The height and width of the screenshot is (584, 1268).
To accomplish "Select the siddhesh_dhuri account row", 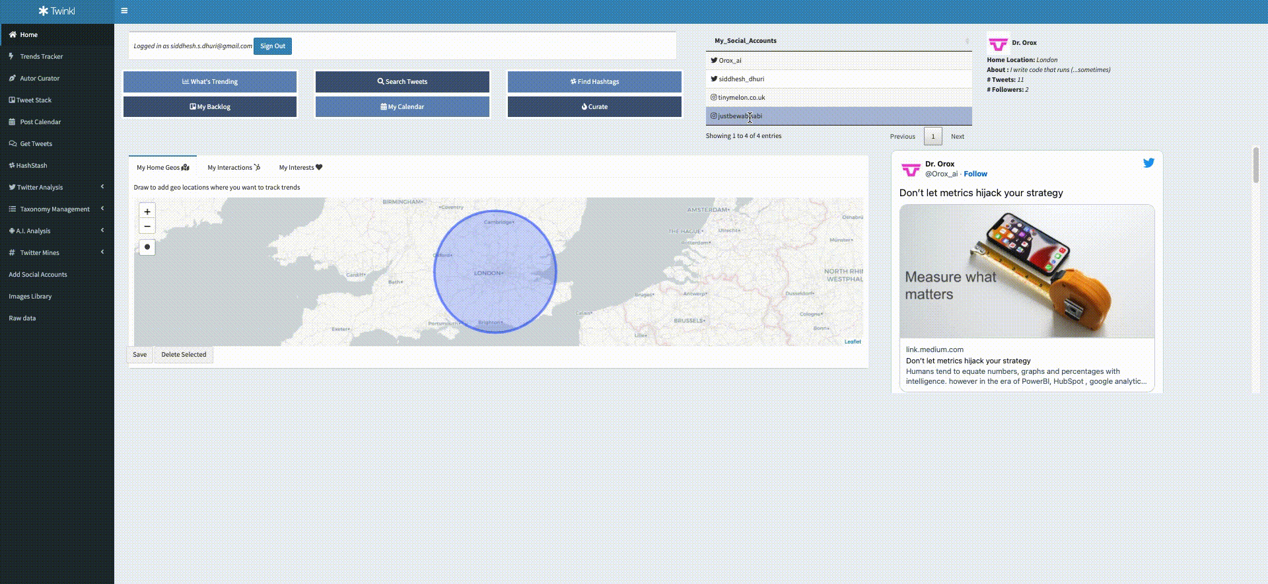I will 839,79.
